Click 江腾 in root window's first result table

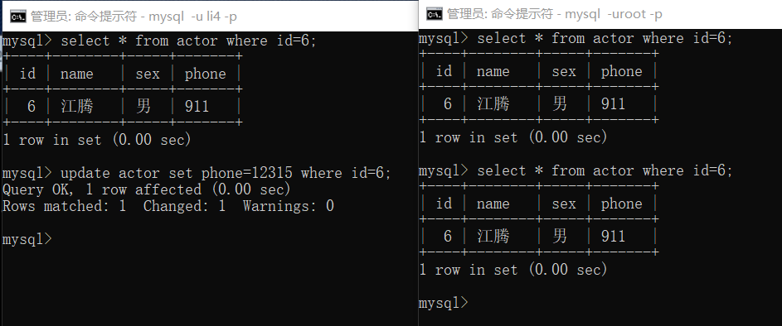coord(493,104)
